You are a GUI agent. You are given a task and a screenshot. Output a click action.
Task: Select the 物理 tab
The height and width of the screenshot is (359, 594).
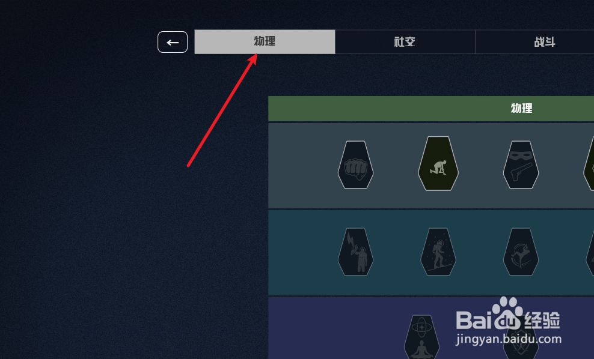[x=265, y=41]
